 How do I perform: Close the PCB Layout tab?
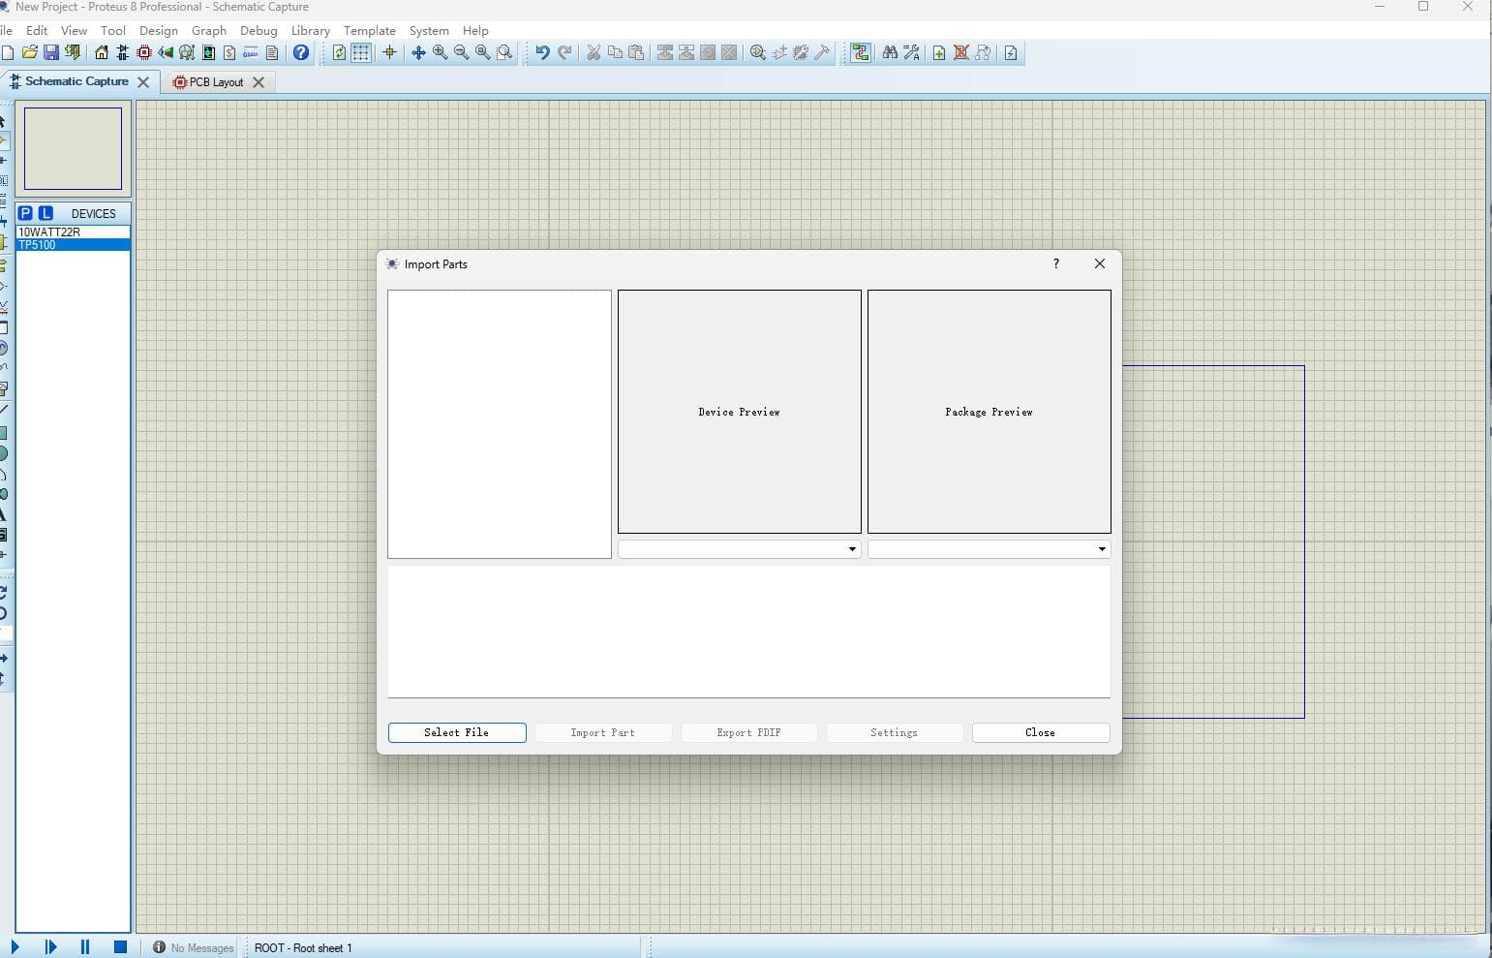259,82
